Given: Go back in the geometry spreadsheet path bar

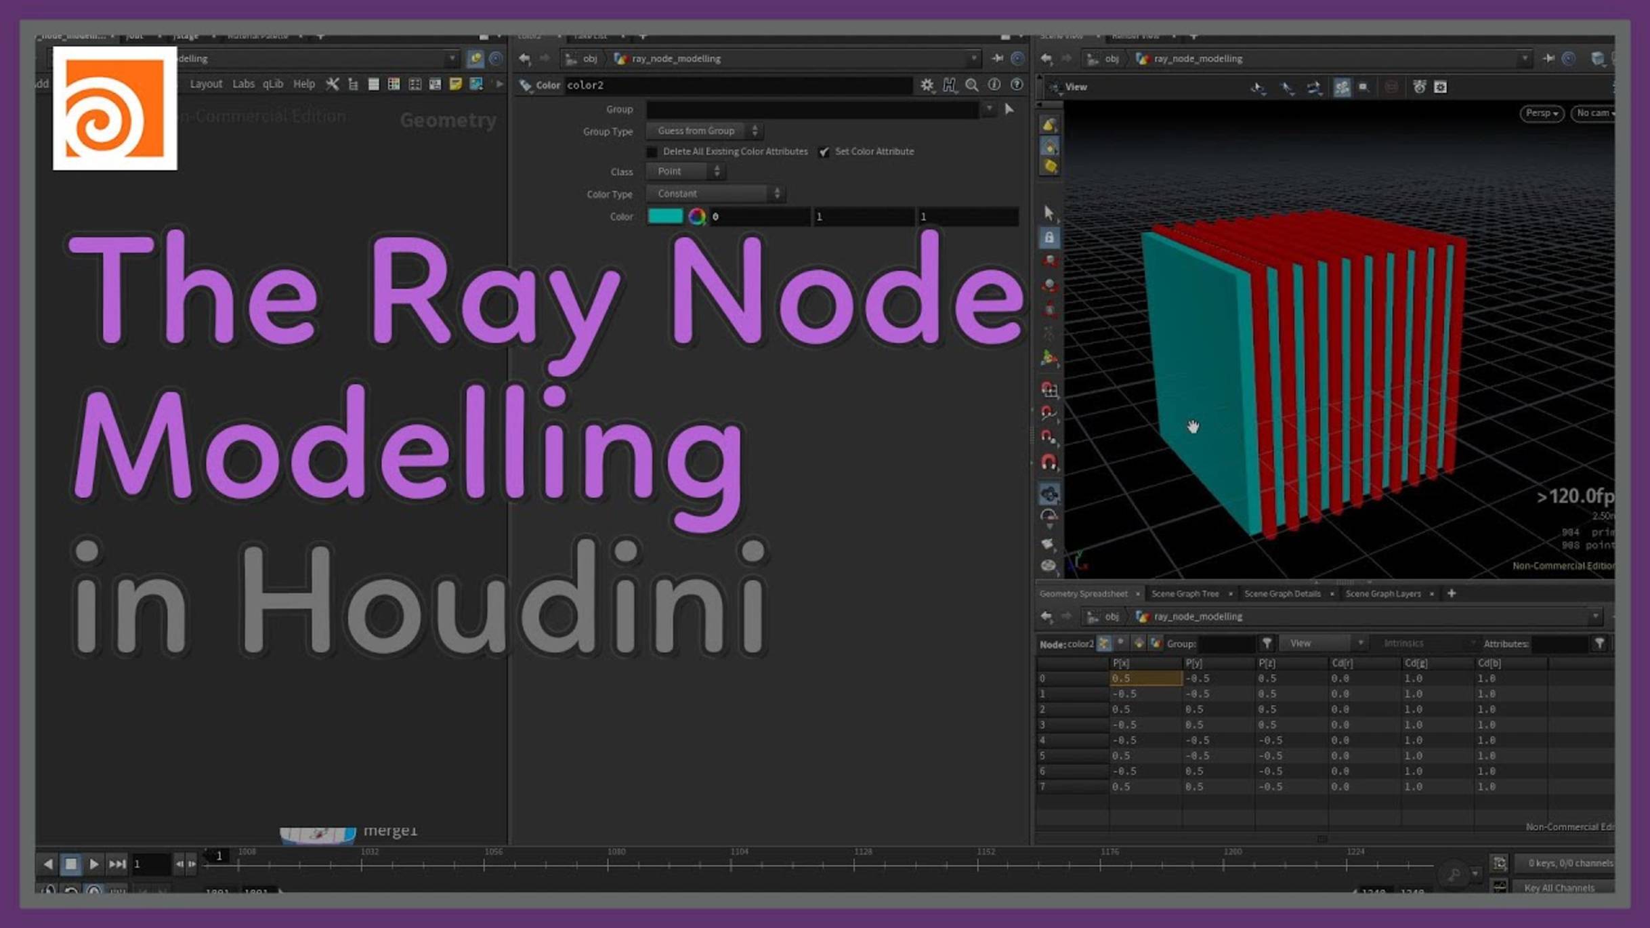Looking at the screenshot, I should pyautogui.click(x=1046, y=616).
